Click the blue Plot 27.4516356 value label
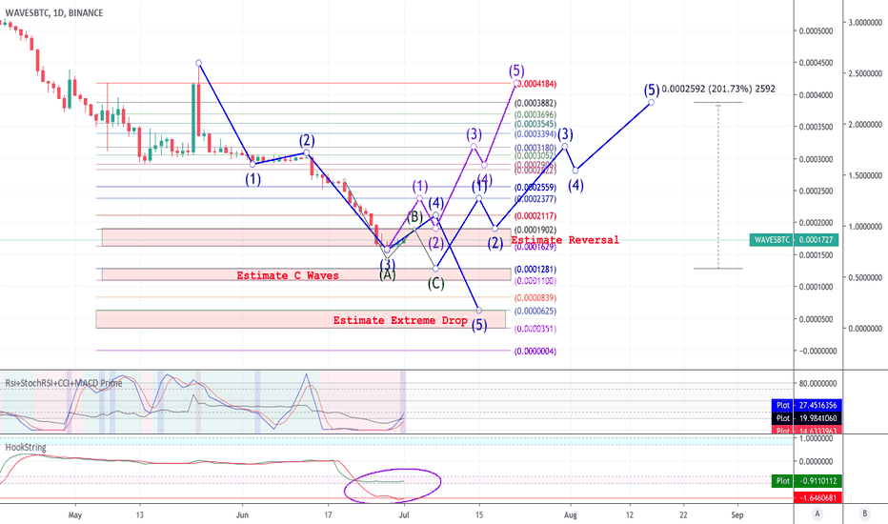This screenshot has width=888, height=524. (807, 405)
